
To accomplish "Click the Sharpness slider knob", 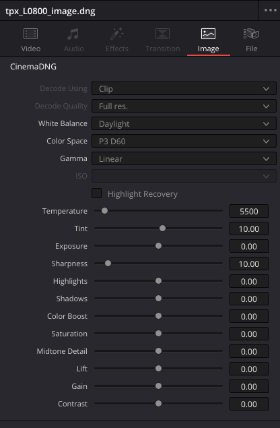I will [108, 263].
